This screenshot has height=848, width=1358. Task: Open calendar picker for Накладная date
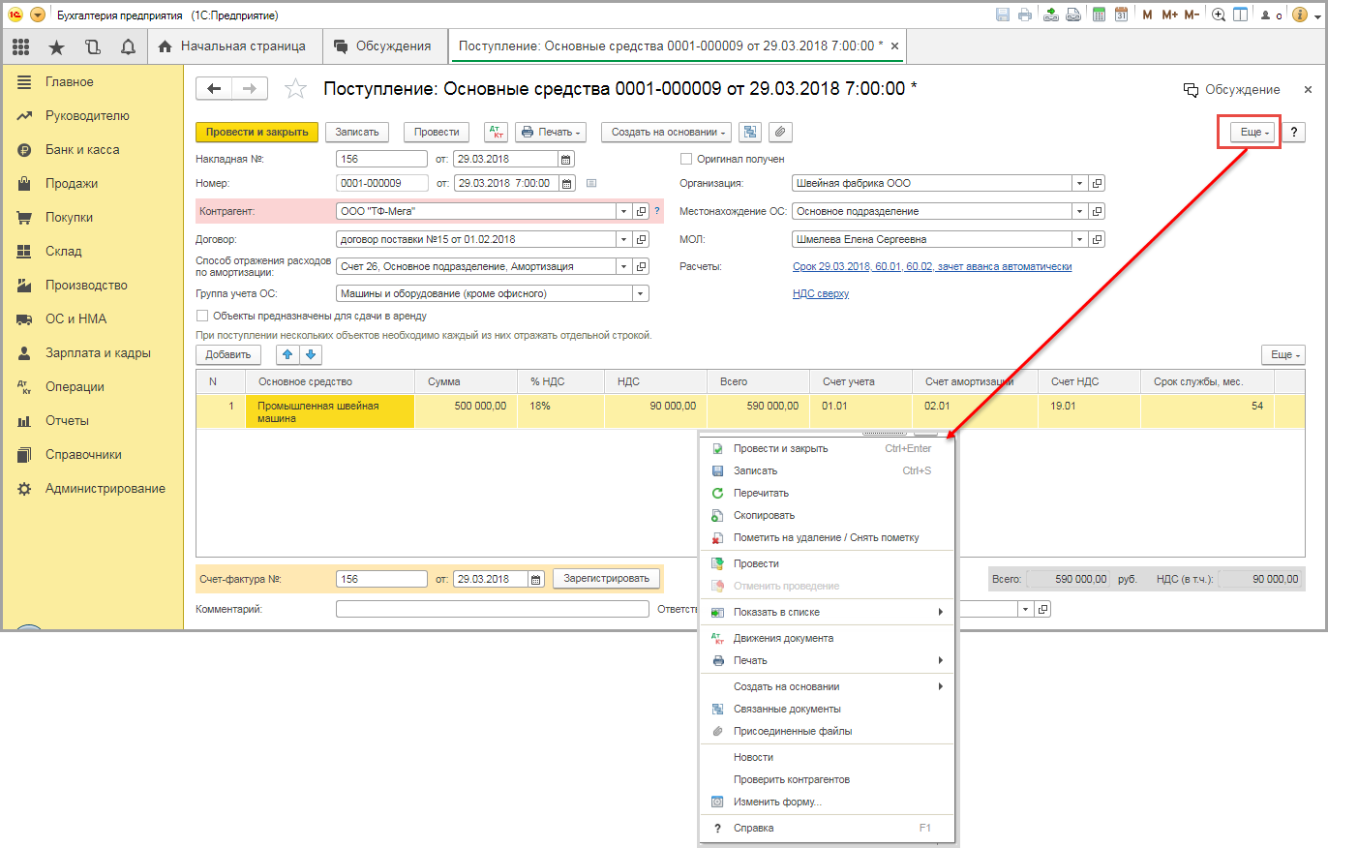[566, 159]
